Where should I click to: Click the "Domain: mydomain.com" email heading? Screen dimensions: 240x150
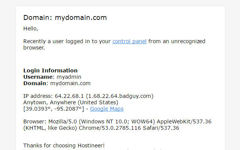coord(65,17)
